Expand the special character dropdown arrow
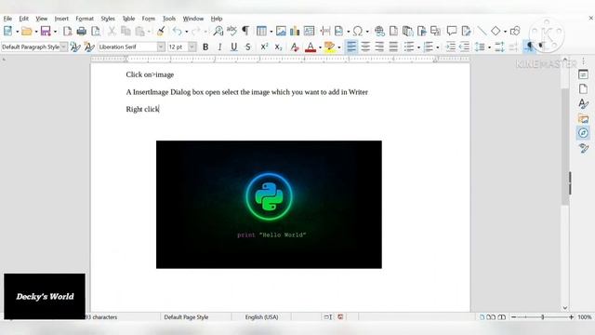 pos(367,32)
